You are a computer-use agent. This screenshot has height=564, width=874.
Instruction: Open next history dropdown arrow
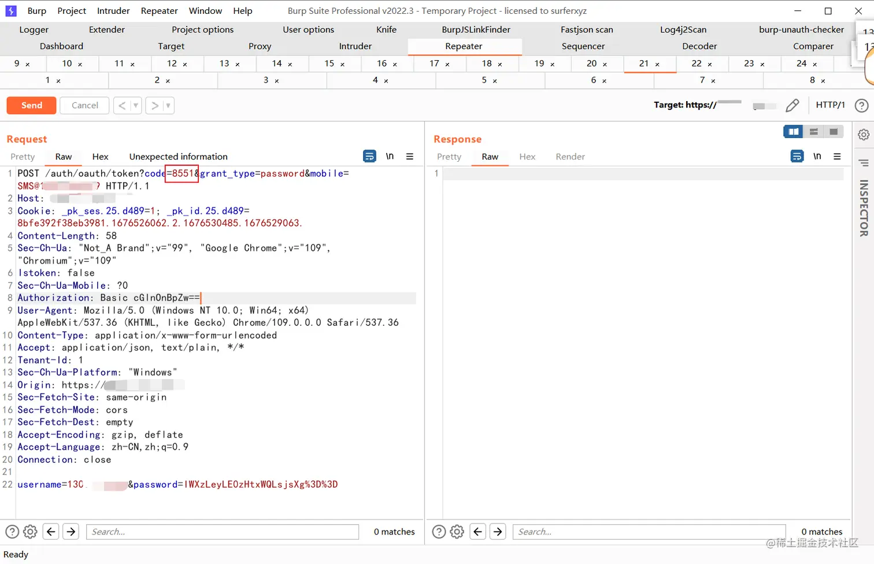pos(168,105)
